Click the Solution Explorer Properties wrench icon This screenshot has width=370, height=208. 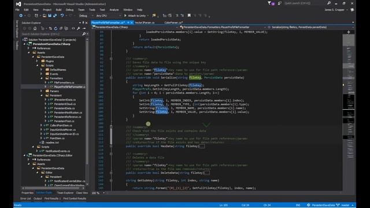79,28
